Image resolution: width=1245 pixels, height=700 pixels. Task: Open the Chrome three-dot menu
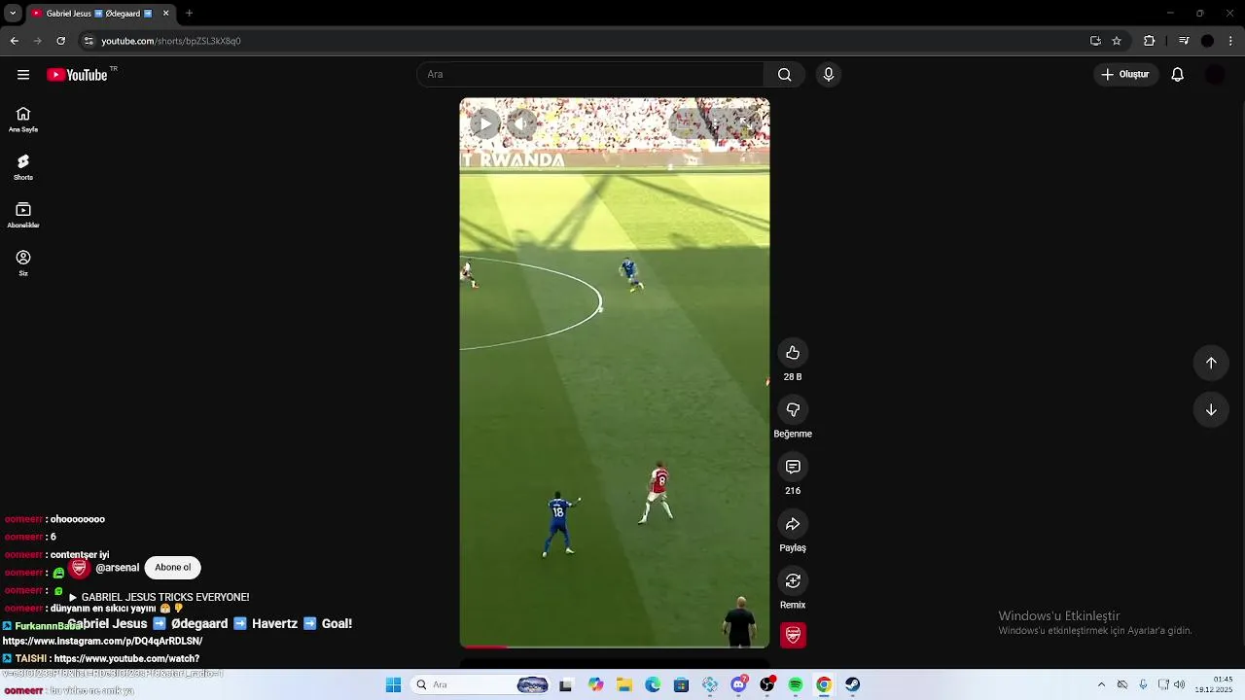tap(1231, 41)
